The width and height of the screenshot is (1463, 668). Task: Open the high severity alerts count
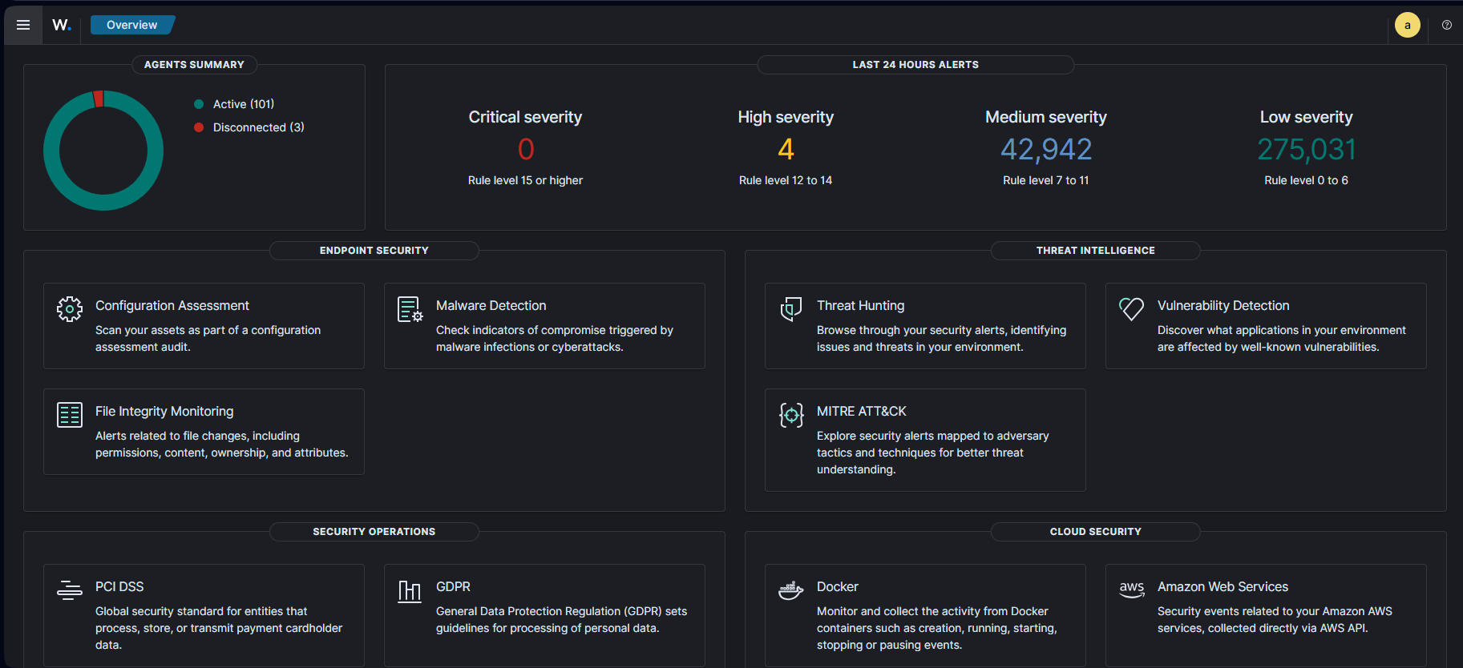[786, 150]
